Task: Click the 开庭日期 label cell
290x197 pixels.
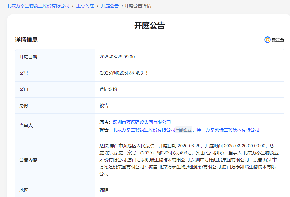Action: pos(28,57)
